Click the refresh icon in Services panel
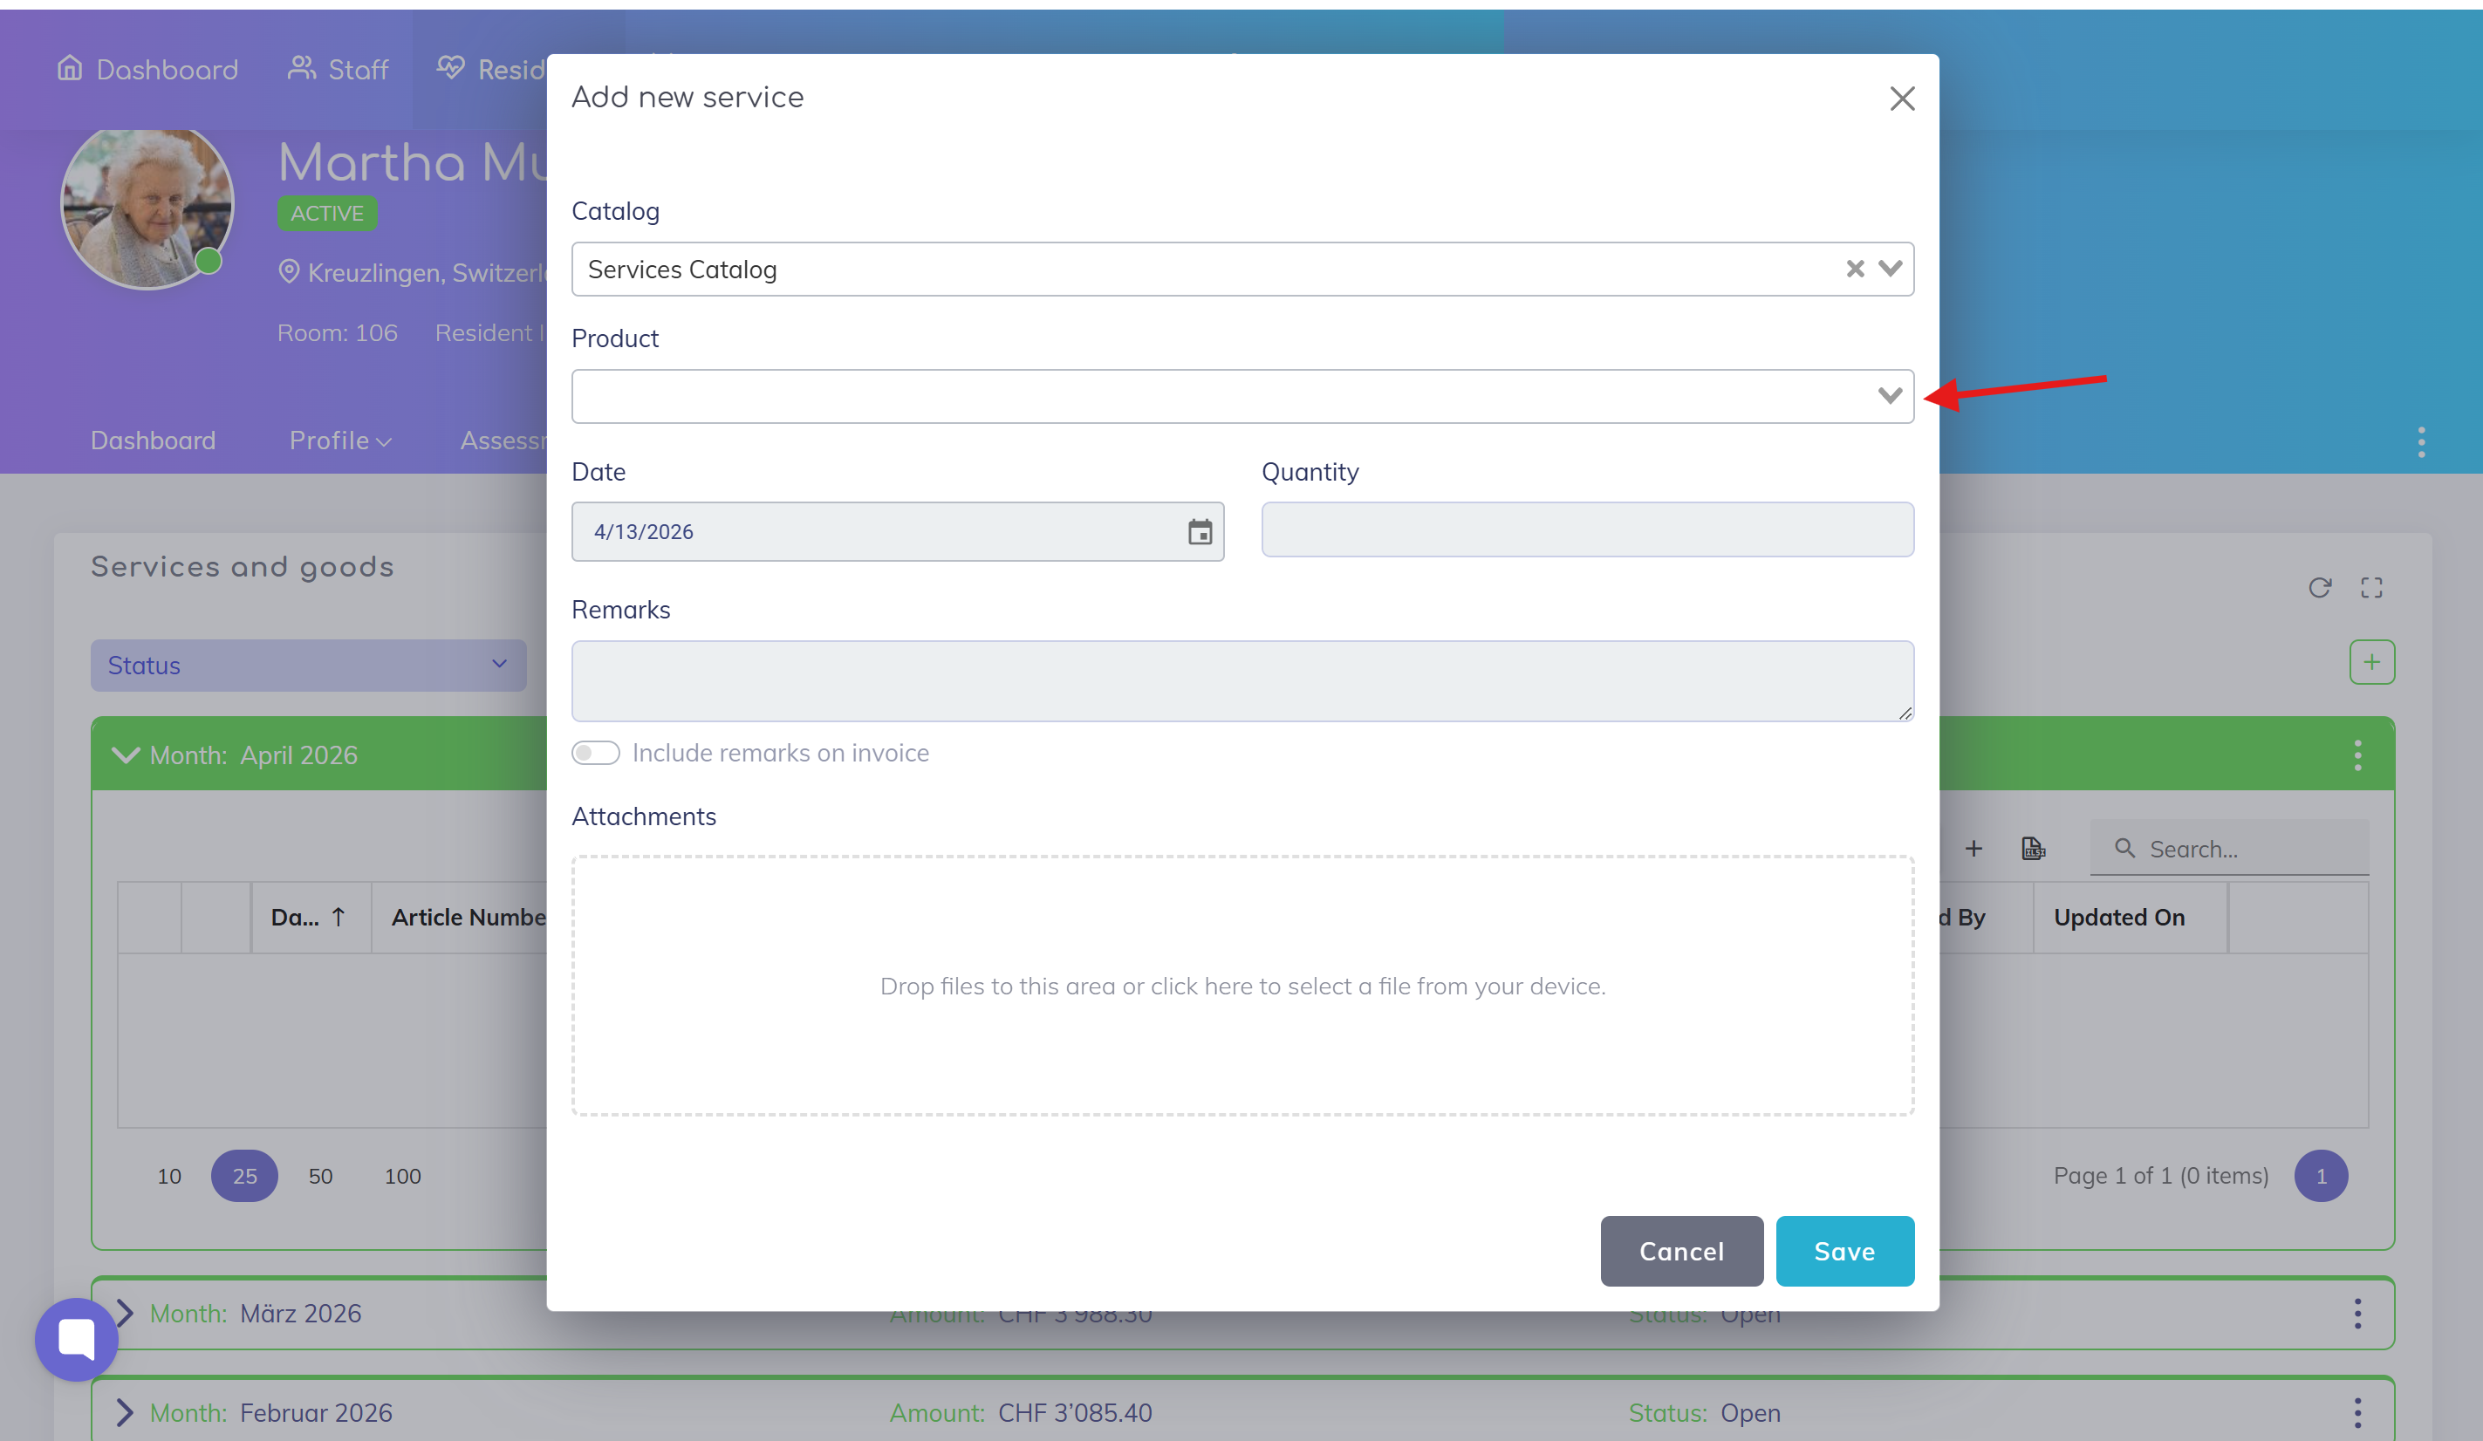The width and height of the screenshot is (2483, 1441). pos(2320,588)
